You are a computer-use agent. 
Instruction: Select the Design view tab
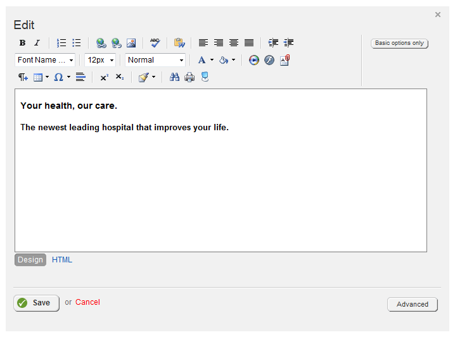30,260
